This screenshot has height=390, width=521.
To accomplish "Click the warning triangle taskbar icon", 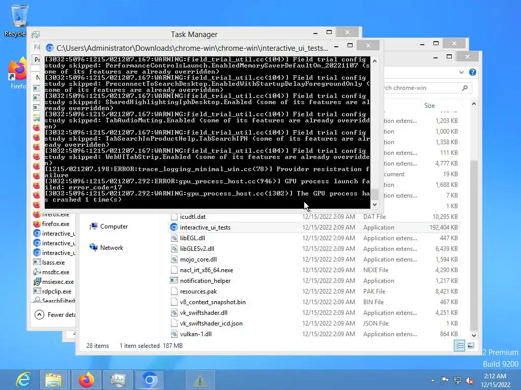I will point(200,380).
